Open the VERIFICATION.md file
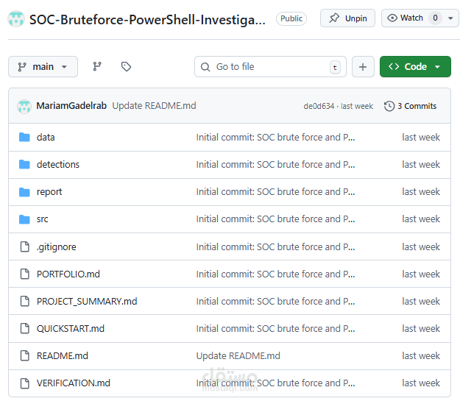This screenshot has height=401, width=460. point(74,383)
